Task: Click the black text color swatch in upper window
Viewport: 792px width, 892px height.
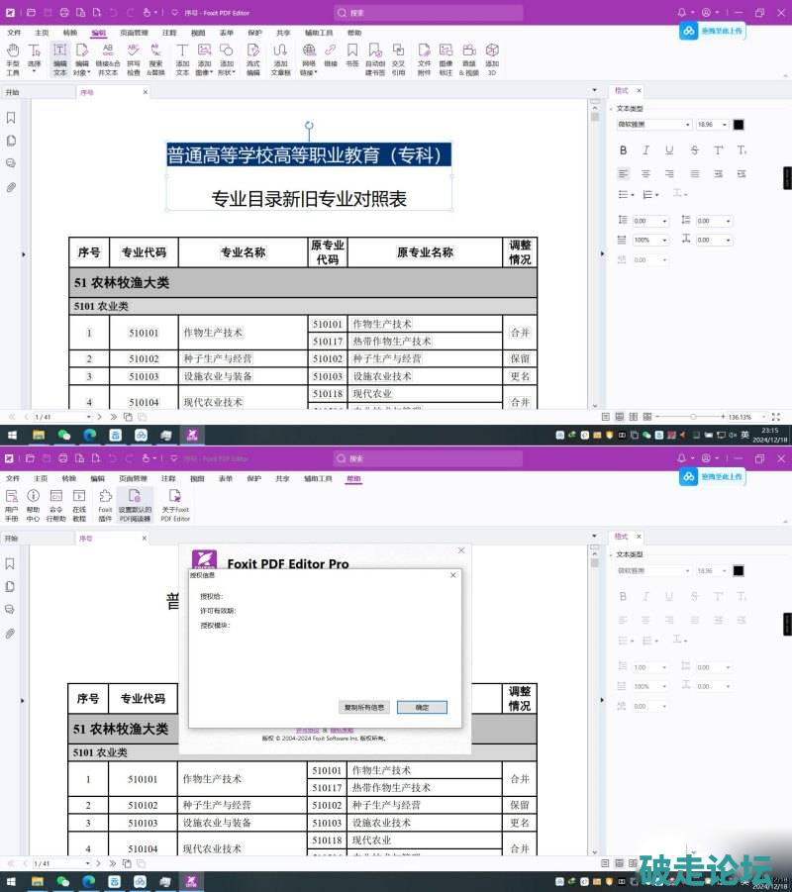Action: [739, 125]
